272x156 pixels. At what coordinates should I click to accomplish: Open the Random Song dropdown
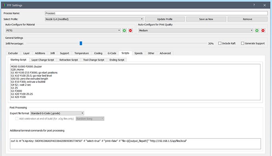(90, 119)
